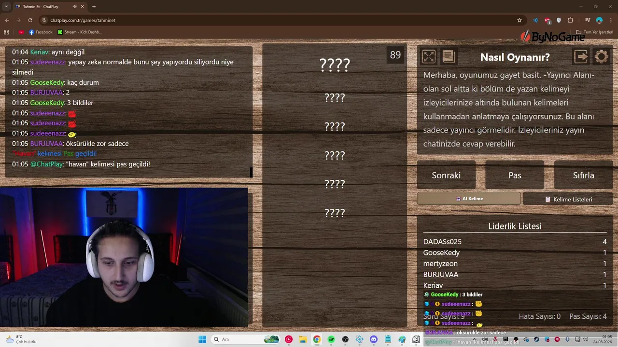618x347 pixels.
Task: Open the notes page icon beside fullscreen
Action: click(x=449, y=57)
